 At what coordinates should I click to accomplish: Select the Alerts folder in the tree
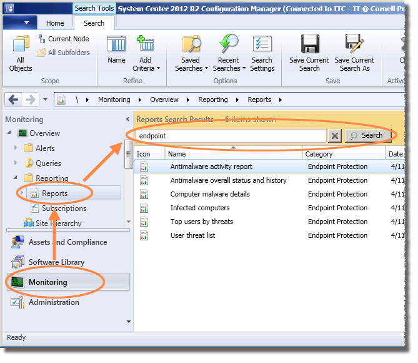coord(39,148)
